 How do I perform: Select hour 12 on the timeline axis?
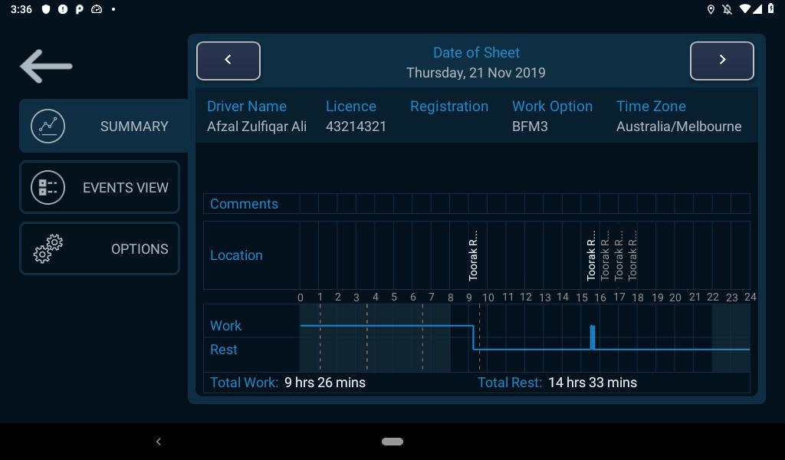(526, 297)
